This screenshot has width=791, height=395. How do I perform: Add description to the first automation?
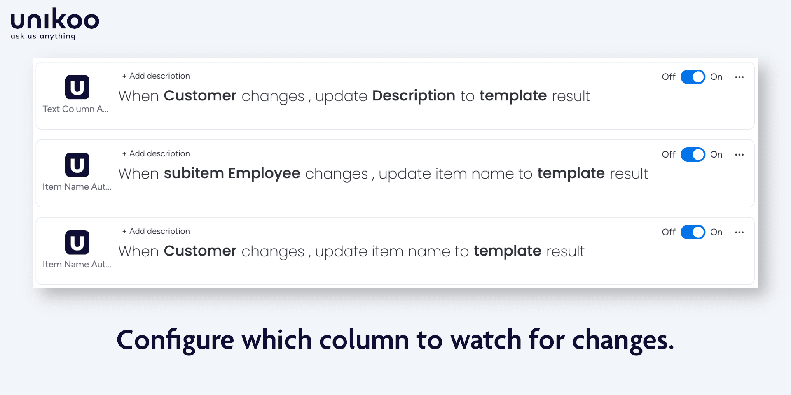(x=156, y=76)
